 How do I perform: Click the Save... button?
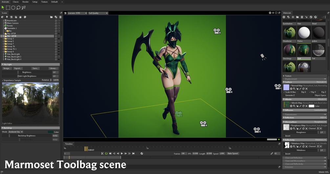click(x=35, y=68)
